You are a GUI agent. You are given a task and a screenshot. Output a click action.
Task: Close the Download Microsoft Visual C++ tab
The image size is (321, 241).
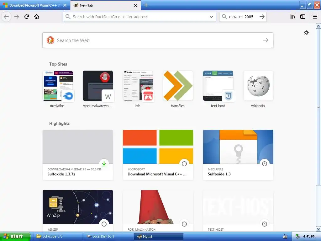click(x=65, y=5)
